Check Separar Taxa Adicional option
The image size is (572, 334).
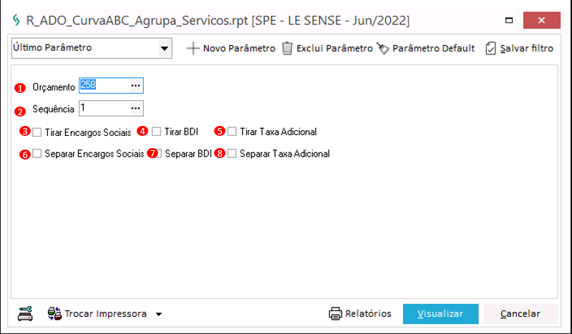coord(232,154)
